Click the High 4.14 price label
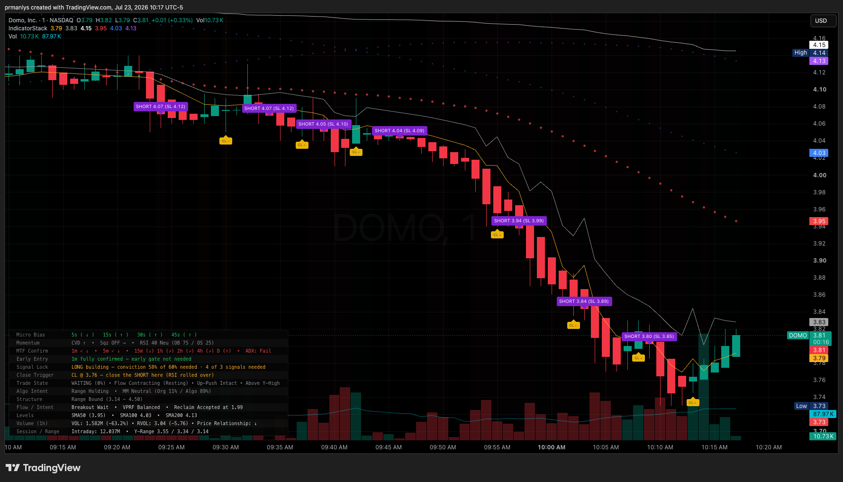 coord(810,53)
